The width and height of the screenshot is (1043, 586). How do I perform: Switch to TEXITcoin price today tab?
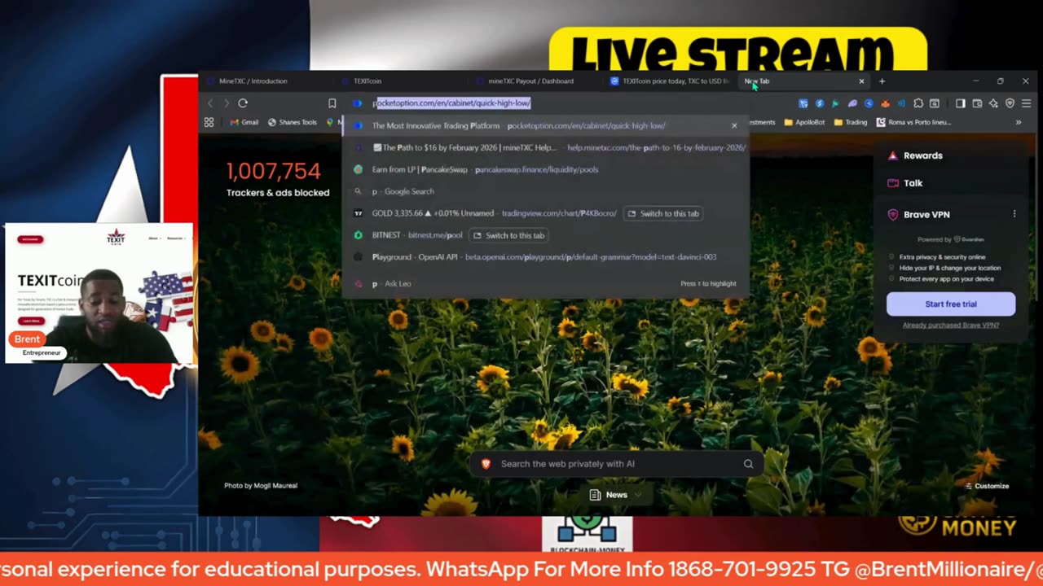point(670,81)
